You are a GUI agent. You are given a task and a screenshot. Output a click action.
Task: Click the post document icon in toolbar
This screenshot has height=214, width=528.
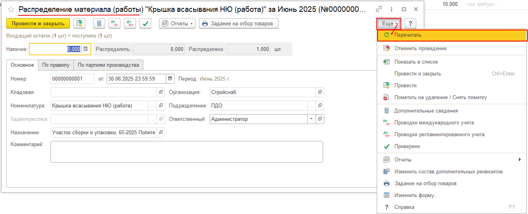[79, 24]
